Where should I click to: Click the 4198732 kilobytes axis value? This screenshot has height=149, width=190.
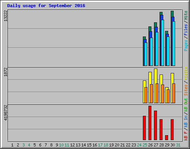pyautogui.click(x=6, y=113)
